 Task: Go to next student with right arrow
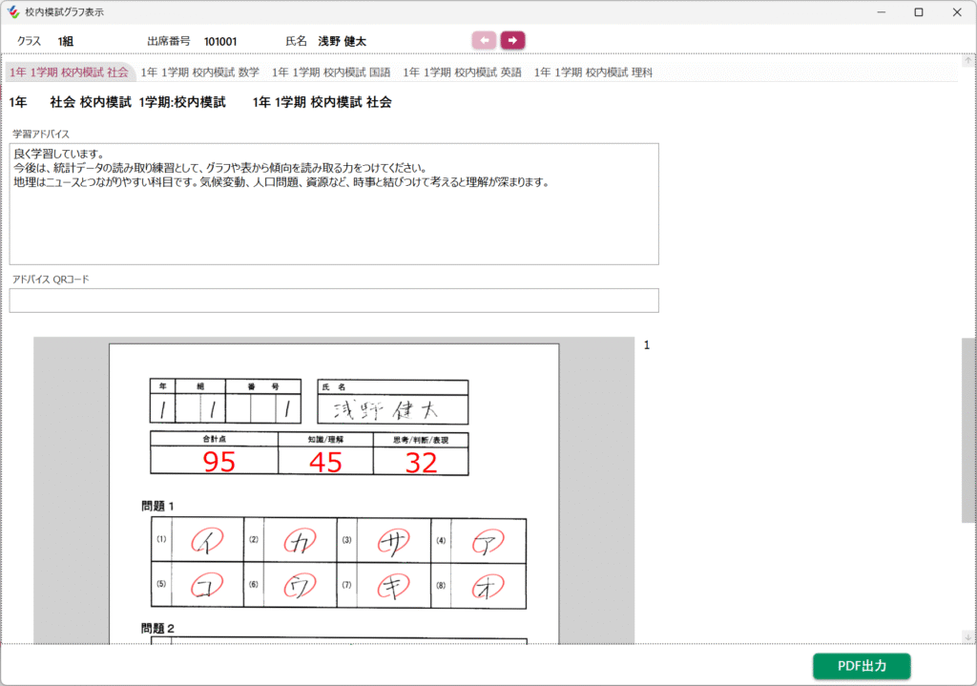tap(512, 40)
